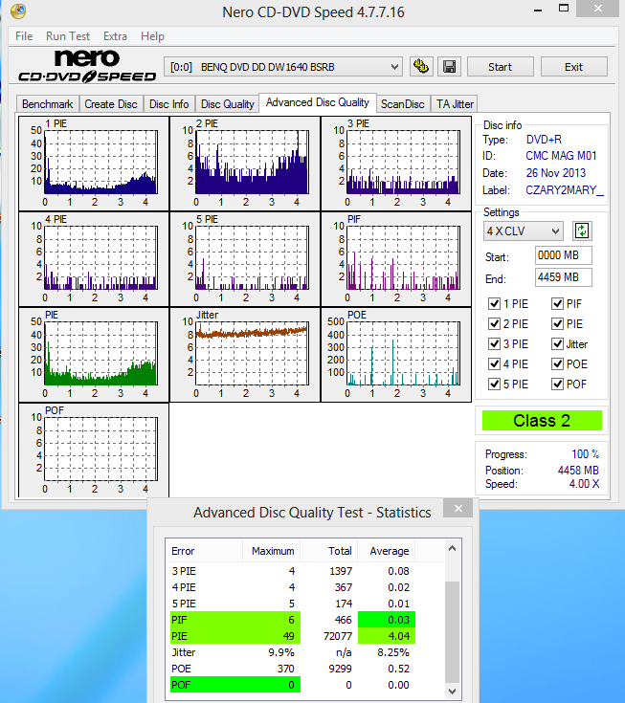
Task: Open the BENQ drive selection dropdown
Action: [x=283, y=67]
